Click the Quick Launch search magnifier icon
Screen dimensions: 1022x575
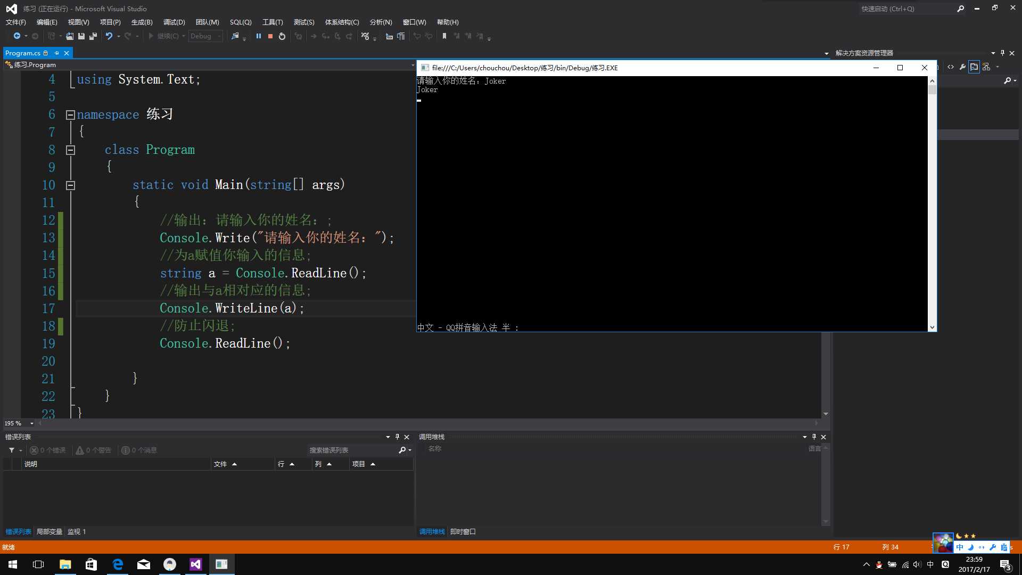(960, 9)
